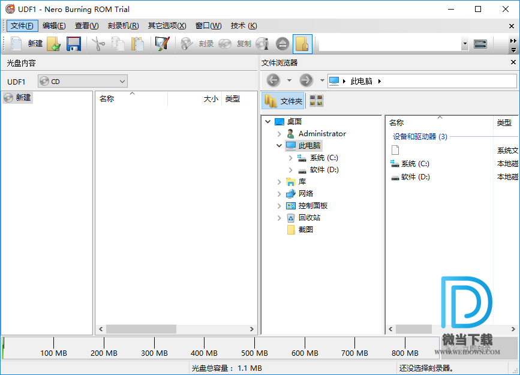The height and width of the screenshot is (375, 520).
Task: Click the 此电脑 address path field
Action: point(422,81)
